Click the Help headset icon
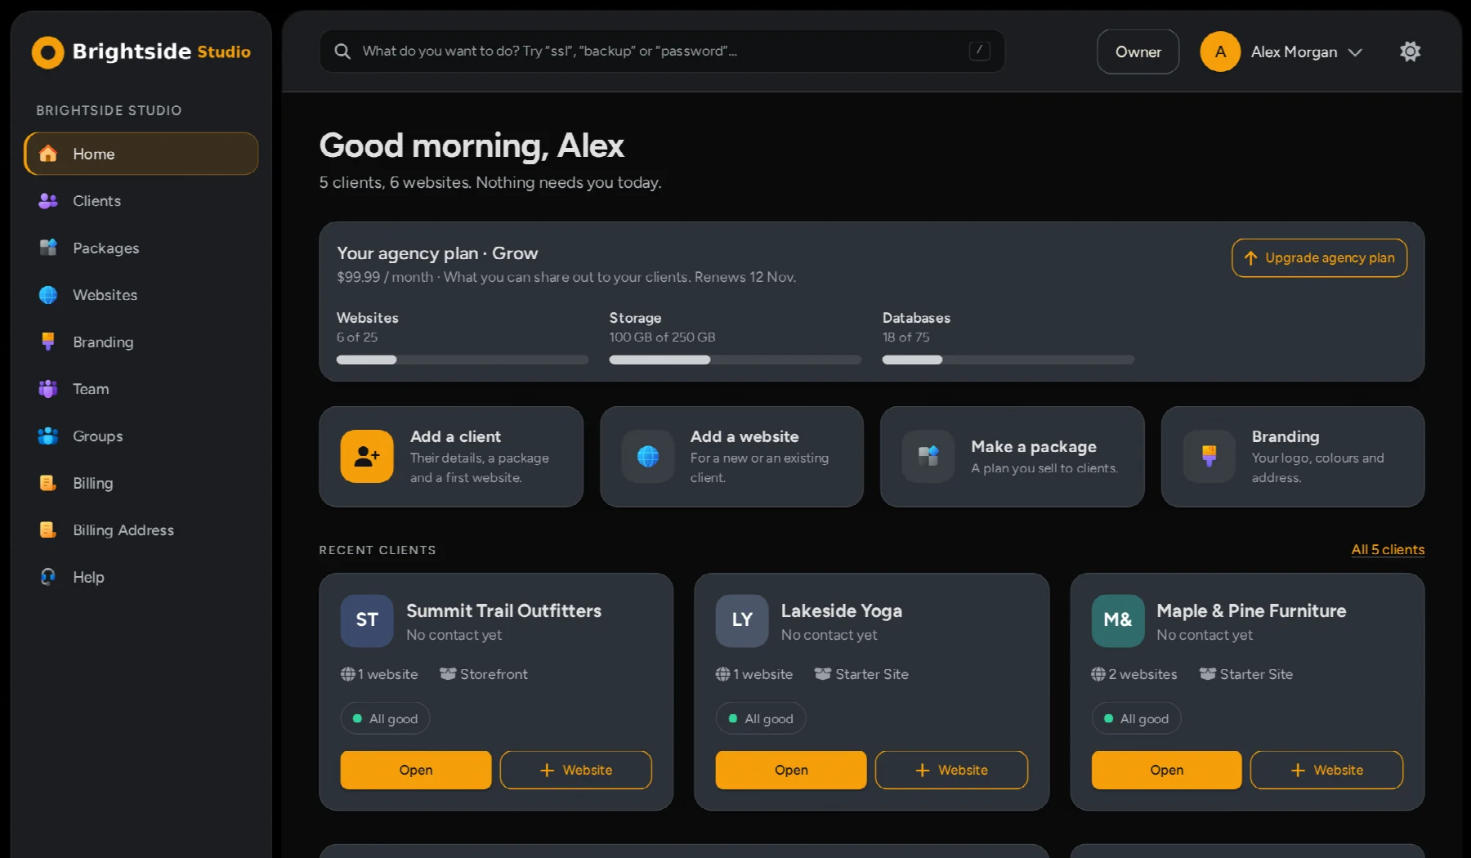The width and height of the screenshot is (1471, 858). pos(48,577)
